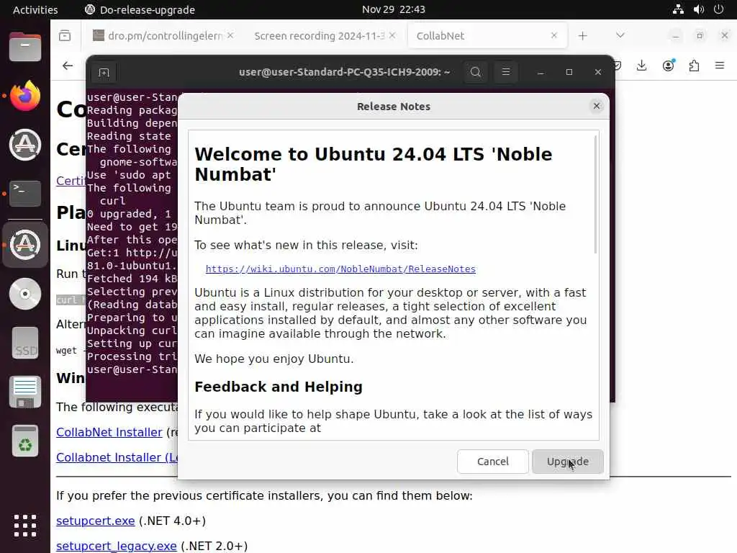Viewport: 737px width, 553px height.
Task: Close the CollabNet tab
Action: click(554, 35)
